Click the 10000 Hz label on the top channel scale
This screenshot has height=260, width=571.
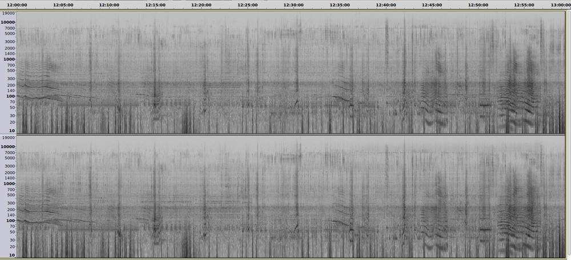coord(9,23)
